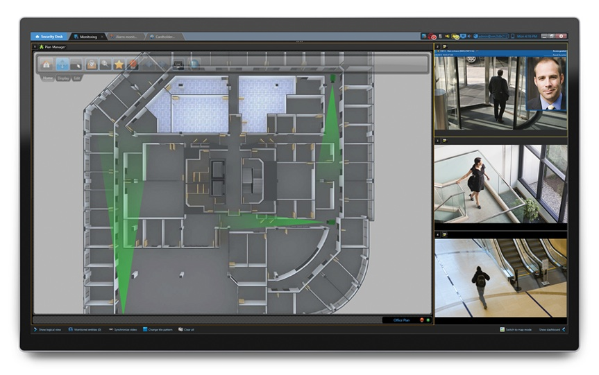This screenshot has width=599, height=375.
Task: Click the red alarm button icon in plan toolbar
Action: point(133,64)
